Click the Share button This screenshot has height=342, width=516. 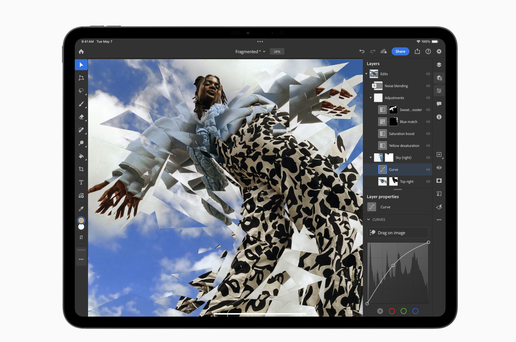coord(400,51)
